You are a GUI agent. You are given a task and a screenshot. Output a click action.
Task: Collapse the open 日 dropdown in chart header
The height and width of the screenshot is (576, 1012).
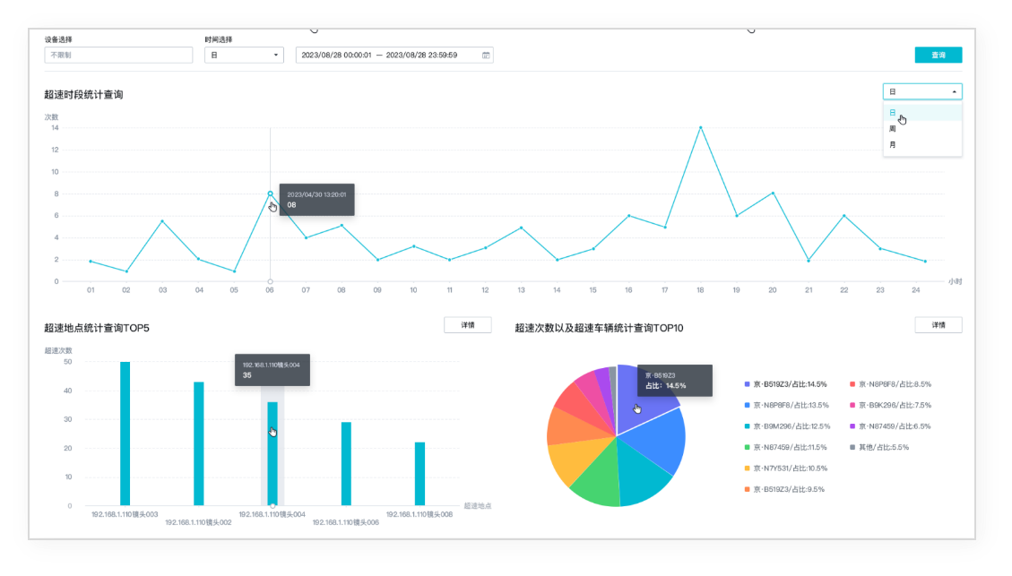coord(921,91)
